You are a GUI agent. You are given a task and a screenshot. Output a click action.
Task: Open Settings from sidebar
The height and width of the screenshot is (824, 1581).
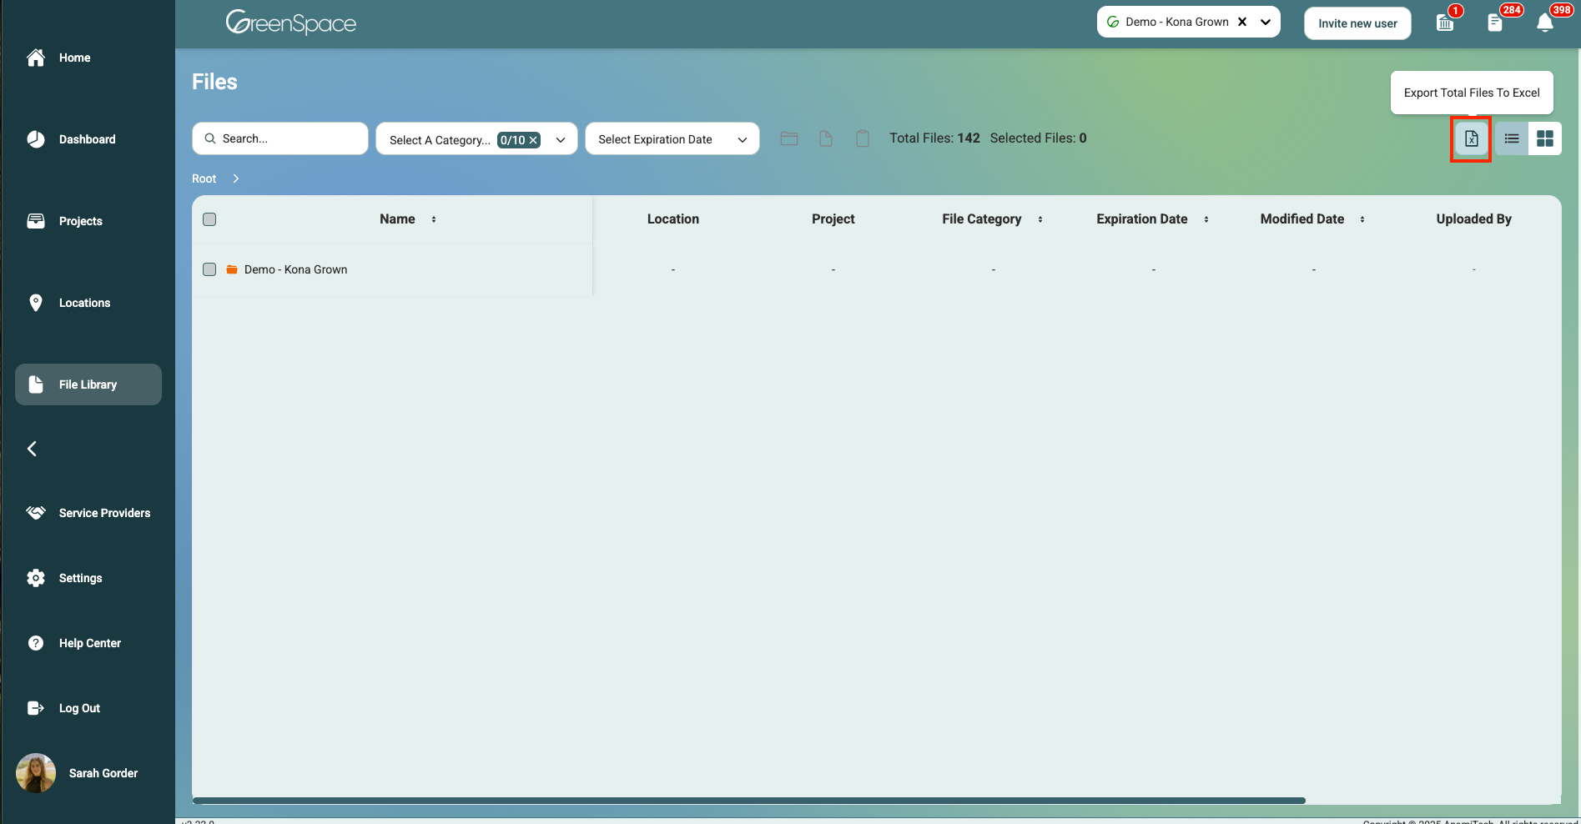(88, 578)
